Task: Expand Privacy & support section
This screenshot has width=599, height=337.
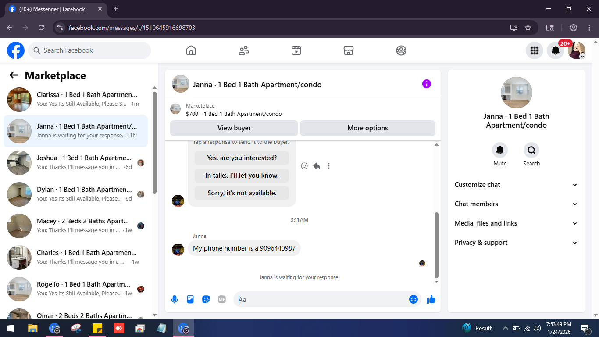Action: [516, 243]
